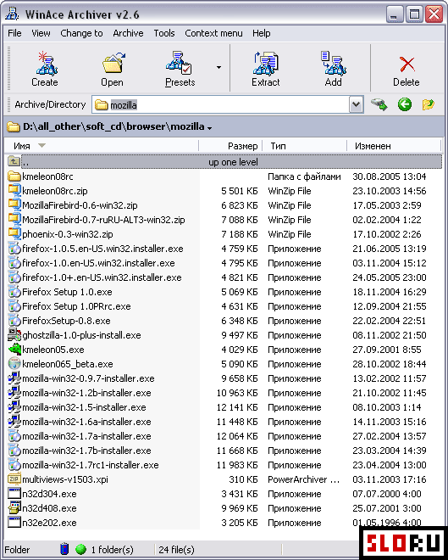This screenshot has width=448, height=560.
Task: Click the n32d408.exe file icon
Action: pos(14,508)
